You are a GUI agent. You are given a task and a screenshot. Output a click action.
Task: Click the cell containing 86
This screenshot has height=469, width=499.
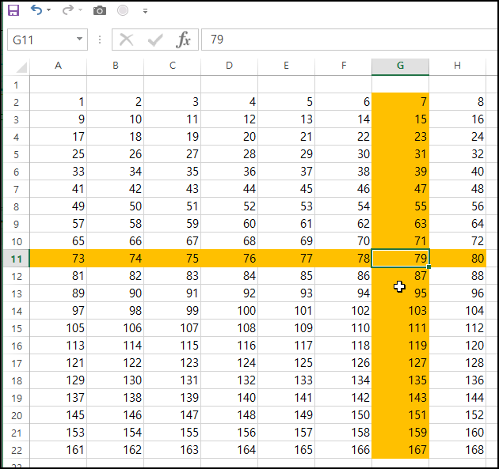343,276
